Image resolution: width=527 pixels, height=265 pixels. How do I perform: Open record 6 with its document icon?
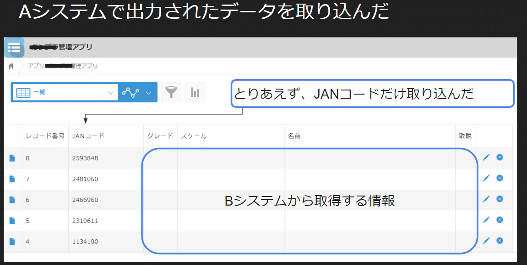12,199
